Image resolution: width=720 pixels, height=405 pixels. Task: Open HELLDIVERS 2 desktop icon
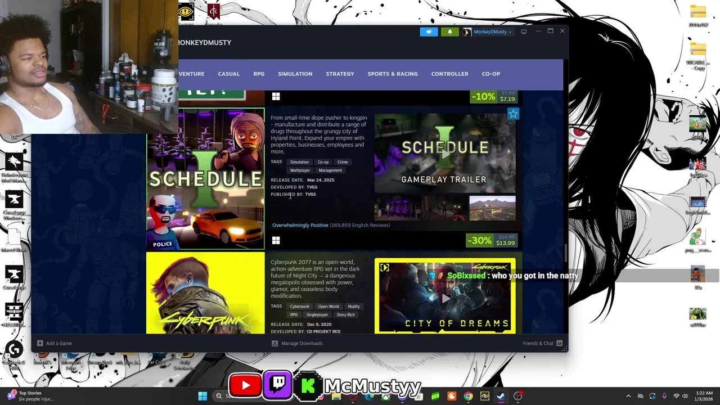tap(15, 315)
